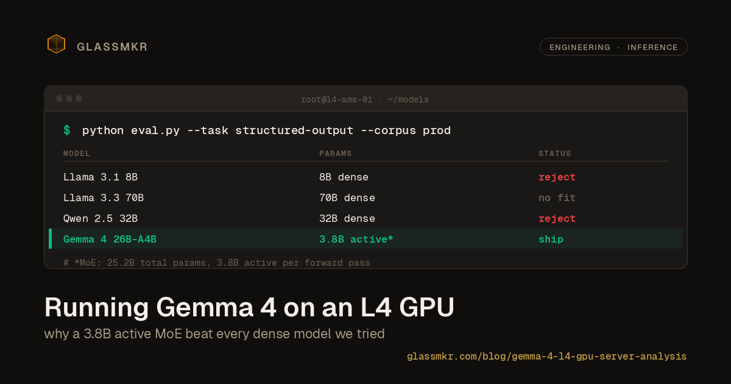Click the 3.8B active* params cell

[356, 240]
